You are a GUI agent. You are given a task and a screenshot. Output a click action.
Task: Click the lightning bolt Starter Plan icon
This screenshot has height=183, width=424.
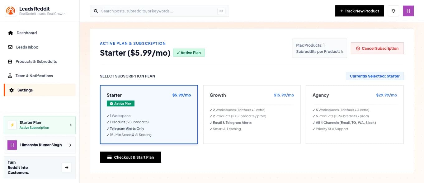[12, 125]
